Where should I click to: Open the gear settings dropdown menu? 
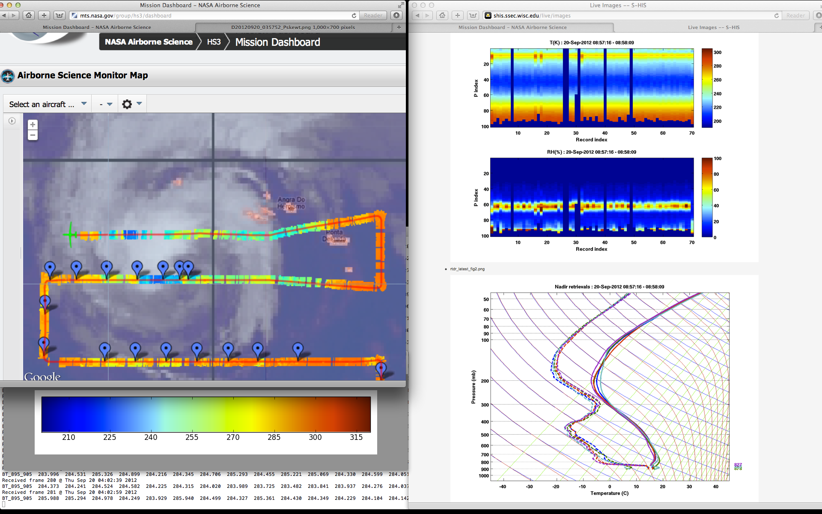pyautogui.click(x=131, y=104)
